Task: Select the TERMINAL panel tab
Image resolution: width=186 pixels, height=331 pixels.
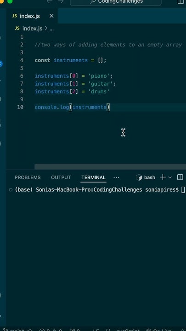Action: pyautogui.click(x=93, y=177)
